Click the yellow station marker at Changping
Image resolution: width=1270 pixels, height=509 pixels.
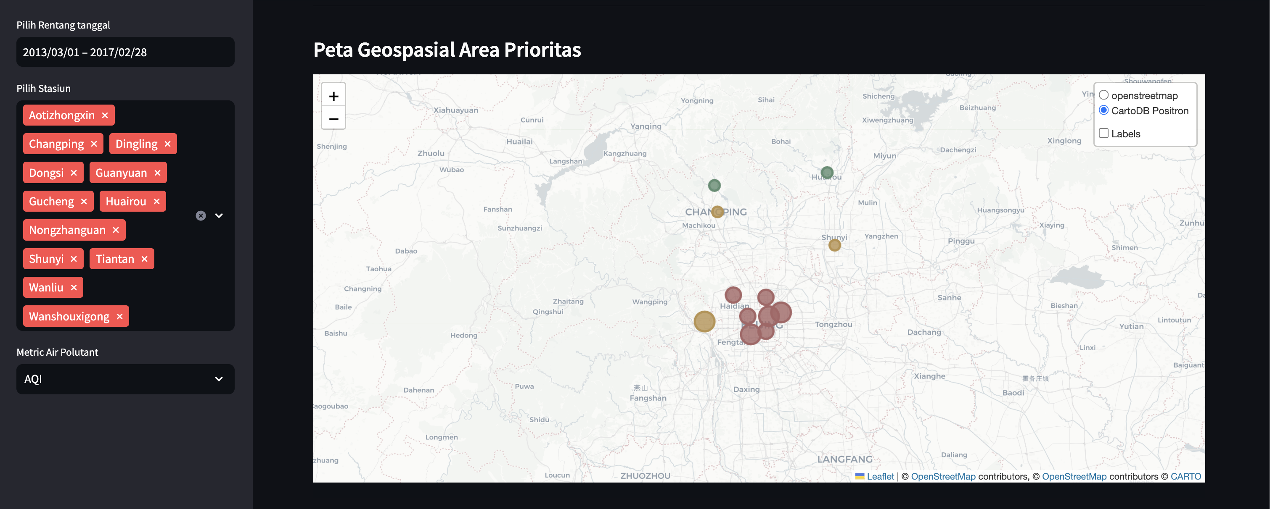[718, 212]
